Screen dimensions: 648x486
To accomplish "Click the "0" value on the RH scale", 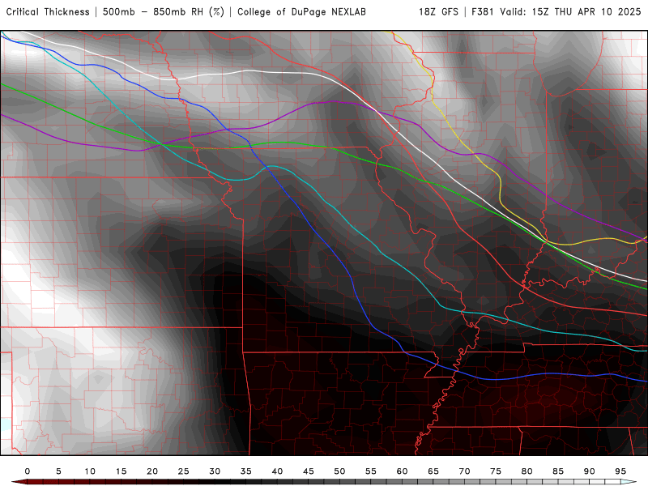I will tap(28, 471).
